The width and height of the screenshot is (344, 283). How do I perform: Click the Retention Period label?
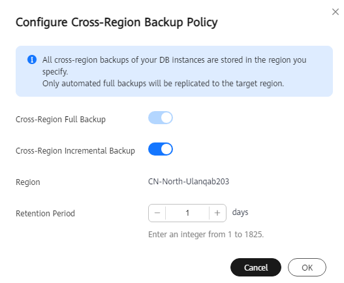(45, 213)
